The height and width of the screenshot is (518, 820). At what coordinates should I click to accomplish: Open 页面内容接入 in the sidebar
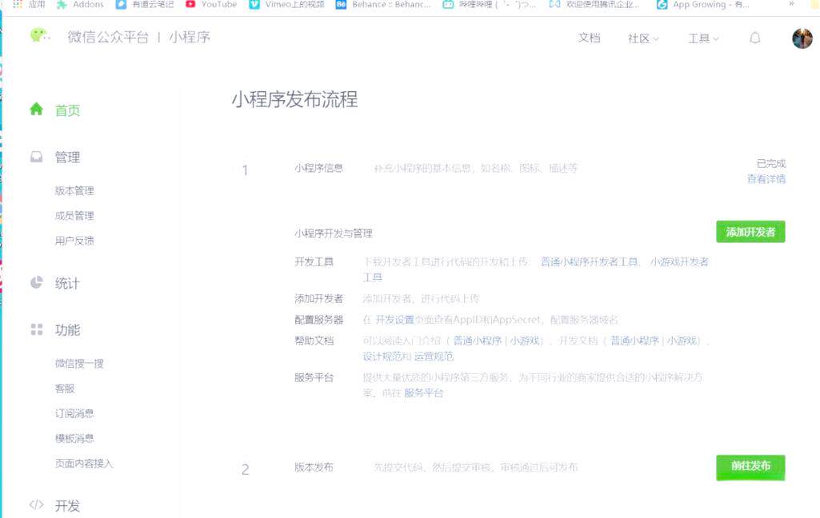(84, 463)
